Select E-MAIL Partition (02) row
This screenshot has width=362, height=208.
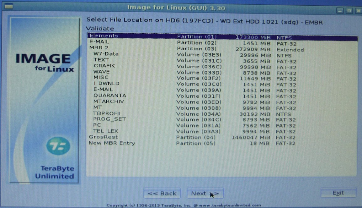pos(222,43)
